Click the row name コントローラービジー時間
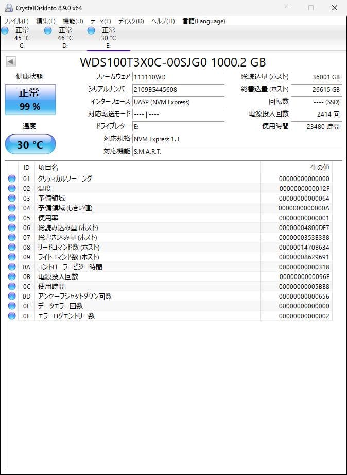347x475 pixels. pyautogui.click(x=70, y=267)
